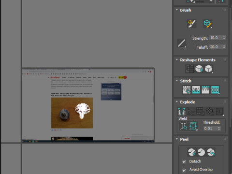Collapse the Reshape Elements rollout
The image size is (232, 174).
(177, 59)
